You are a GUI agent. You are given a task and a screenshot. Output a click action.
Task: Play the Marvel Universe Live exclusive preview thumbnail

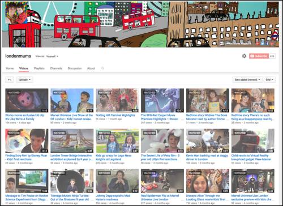pos(253,181)
